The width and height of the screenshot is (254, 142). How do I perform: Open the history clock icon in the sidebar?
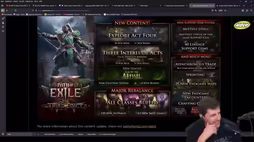[x=3, y=27]
